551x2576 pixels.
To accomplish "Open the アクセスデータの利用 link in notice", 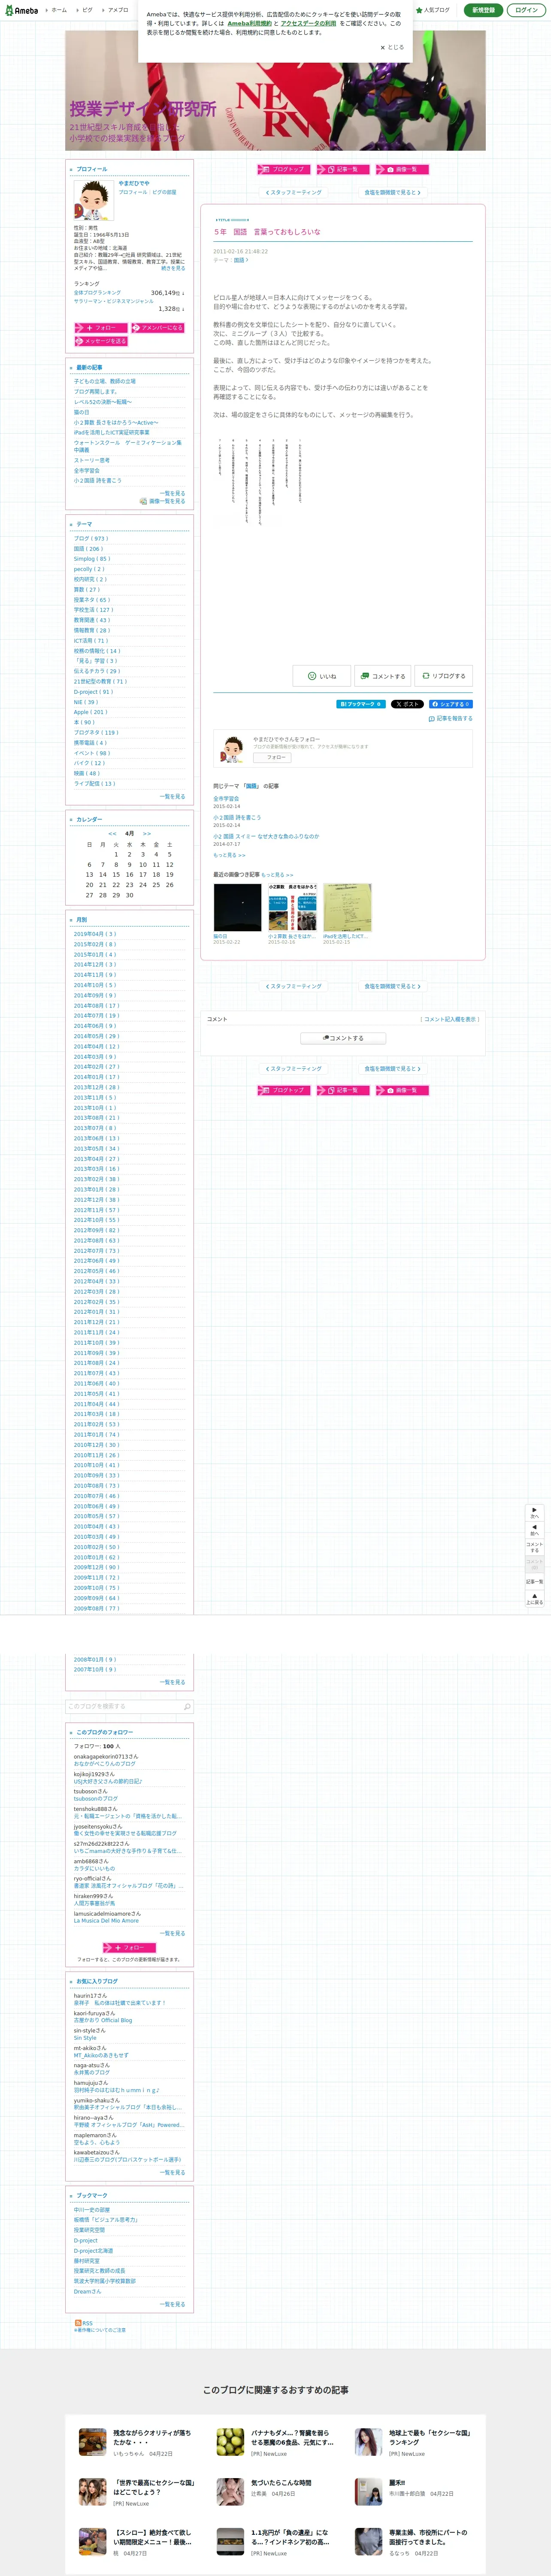I will (x=308, y=23).
